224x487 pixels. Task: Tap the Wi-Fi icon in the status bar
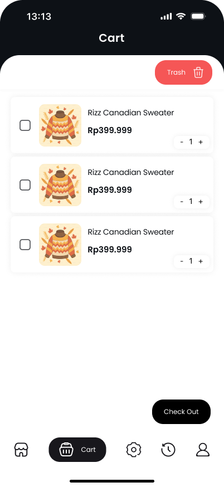(181, 16)
